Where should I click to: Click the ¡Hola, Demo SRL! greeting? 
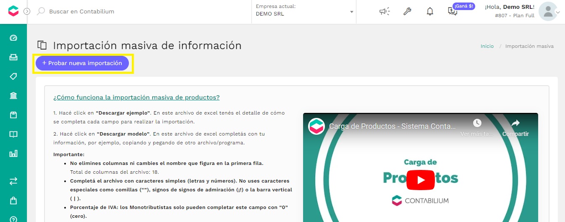[510, 7]
